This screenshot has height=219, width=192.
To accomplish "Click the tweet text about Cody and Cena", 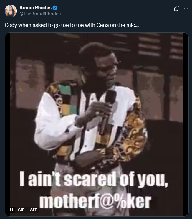I will click(72, 25).
